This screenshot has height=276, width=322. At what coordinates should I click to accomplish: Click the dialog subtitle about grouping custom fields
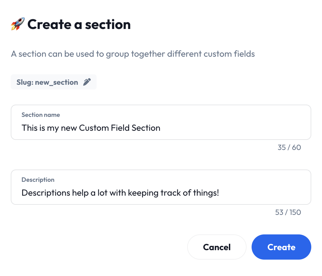[x=133, y=54]
